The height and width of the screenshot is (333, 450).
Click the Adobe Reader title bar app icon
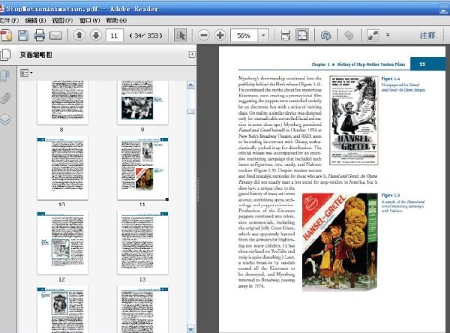point(2,8)
